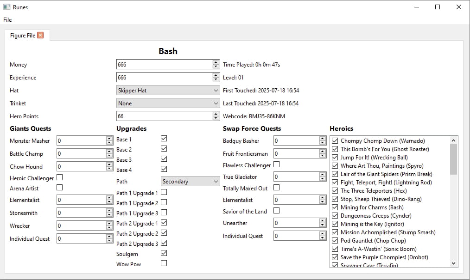Check the Totally Maxed Out box
470x280 pixels.
click(277, 188)
